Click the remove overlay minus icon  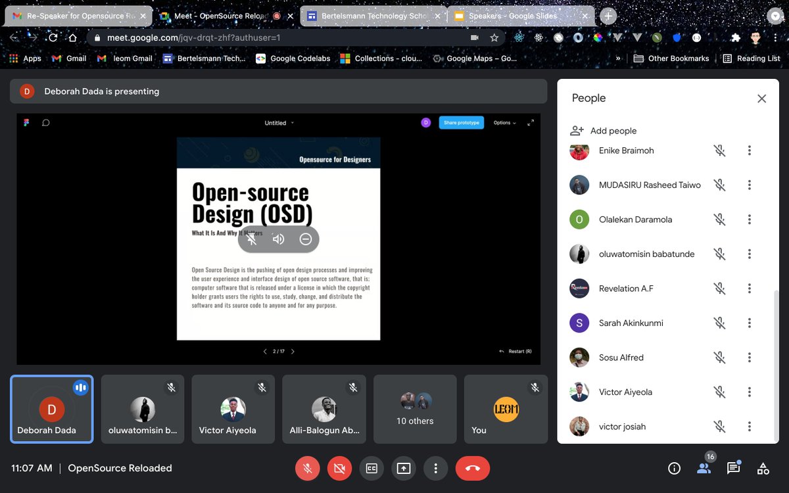coord(306,239)
